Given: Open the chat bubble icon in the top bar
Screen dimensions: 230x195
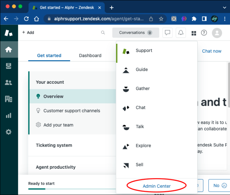Looking at the screenshot, I should pyautogui.click(x=168, y=33).
